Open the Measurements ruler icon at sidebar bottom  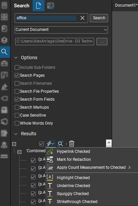coord(4,156)
